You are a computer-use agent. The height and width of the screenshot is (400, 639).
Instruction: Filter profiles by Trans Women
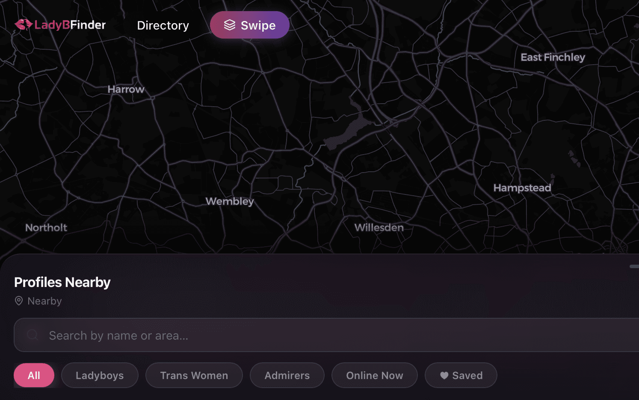coord(194,375)
